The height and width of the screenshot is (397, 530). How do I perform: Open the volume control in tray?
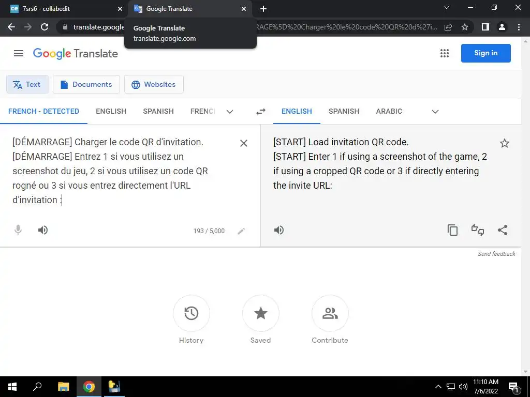pos(463,387)
